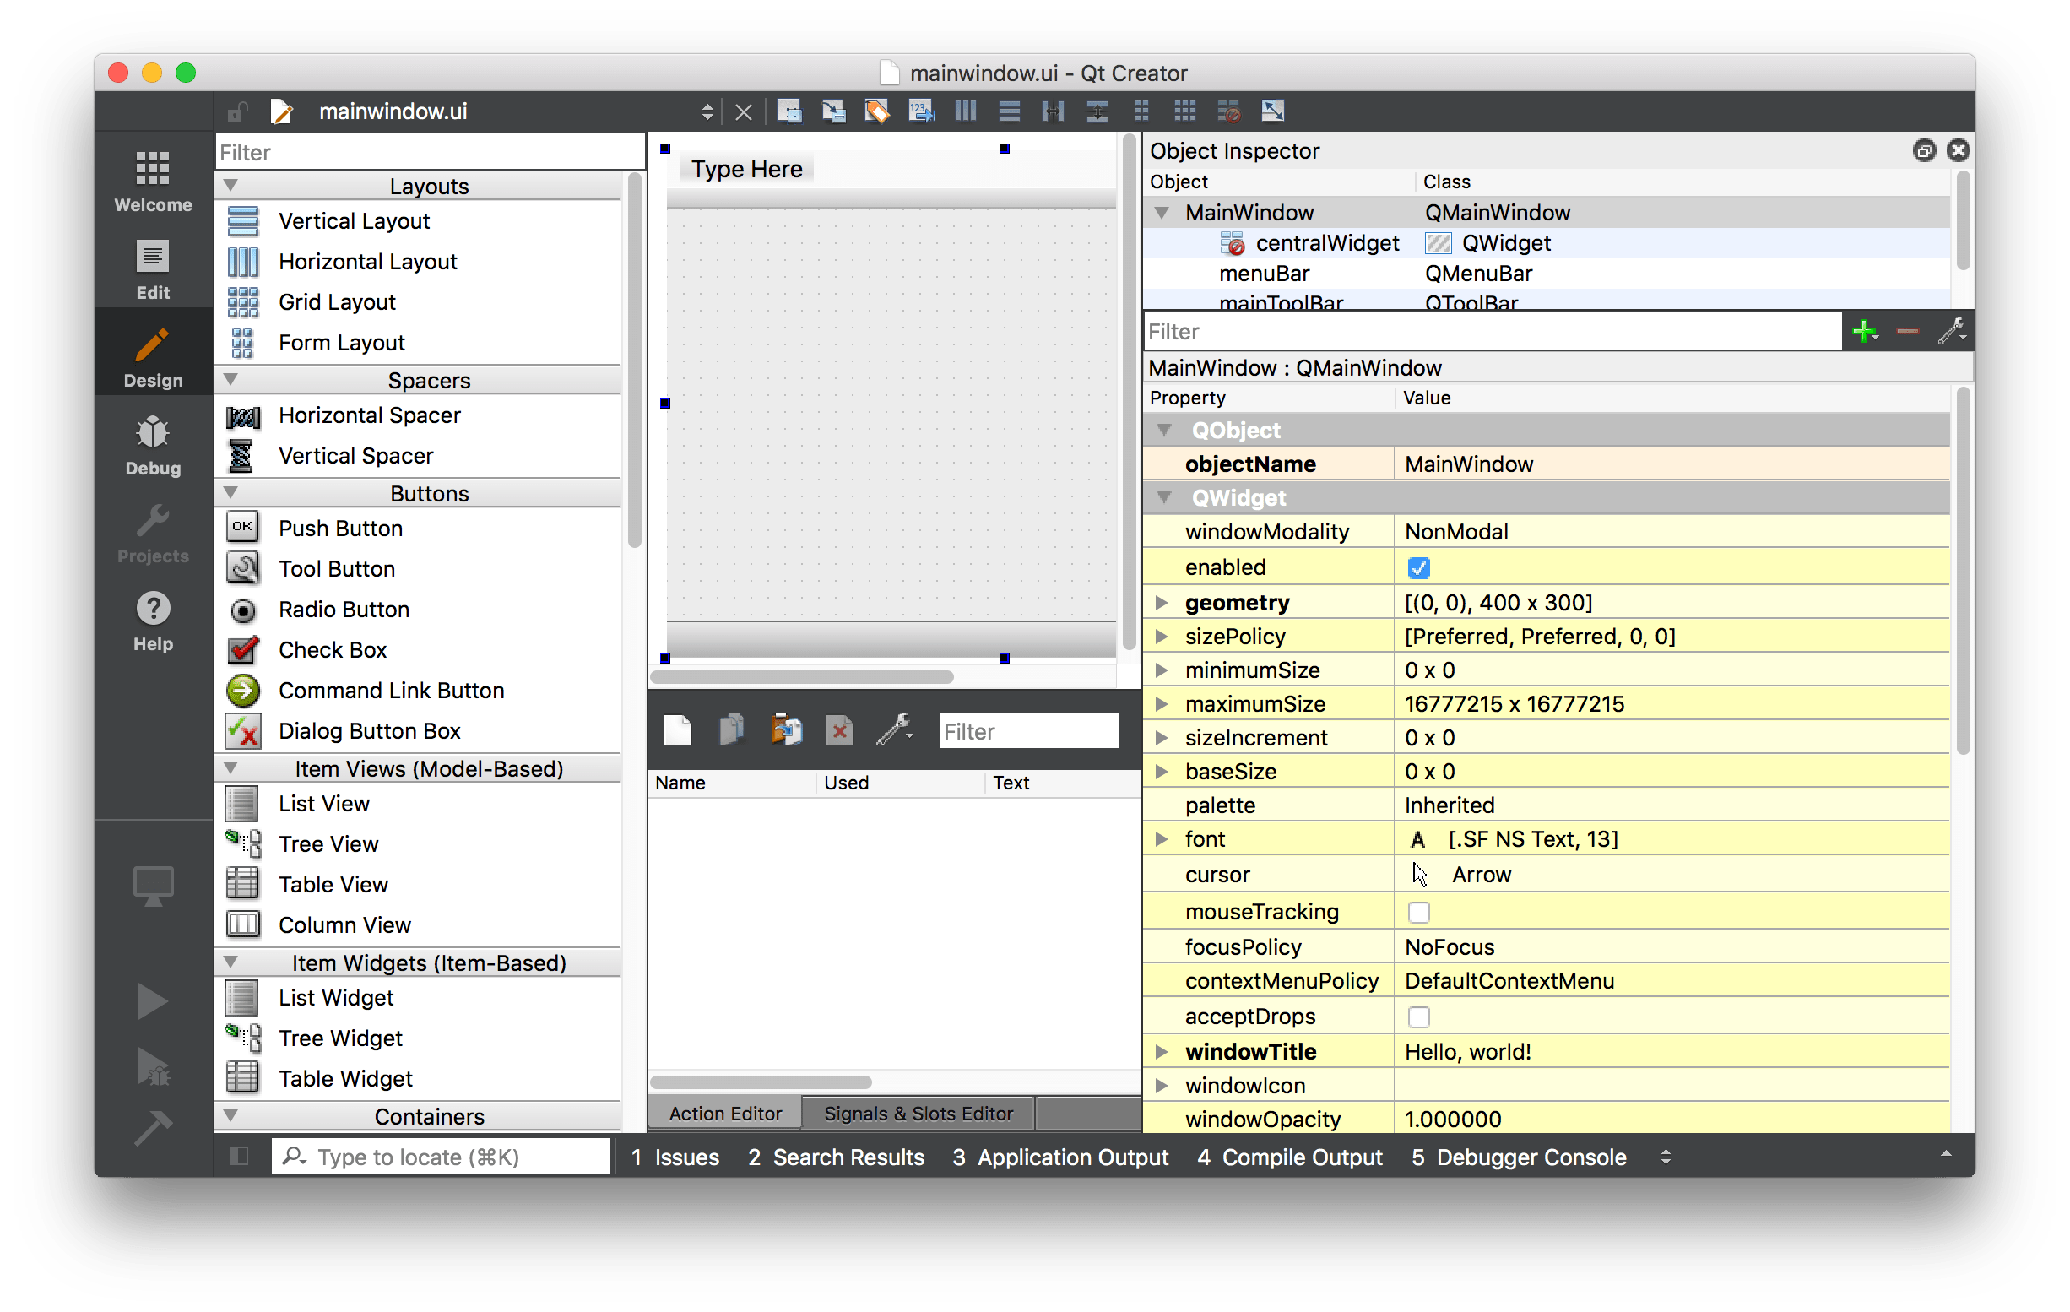
Task: Check the acceptDrops property
Action: 1417,1017
